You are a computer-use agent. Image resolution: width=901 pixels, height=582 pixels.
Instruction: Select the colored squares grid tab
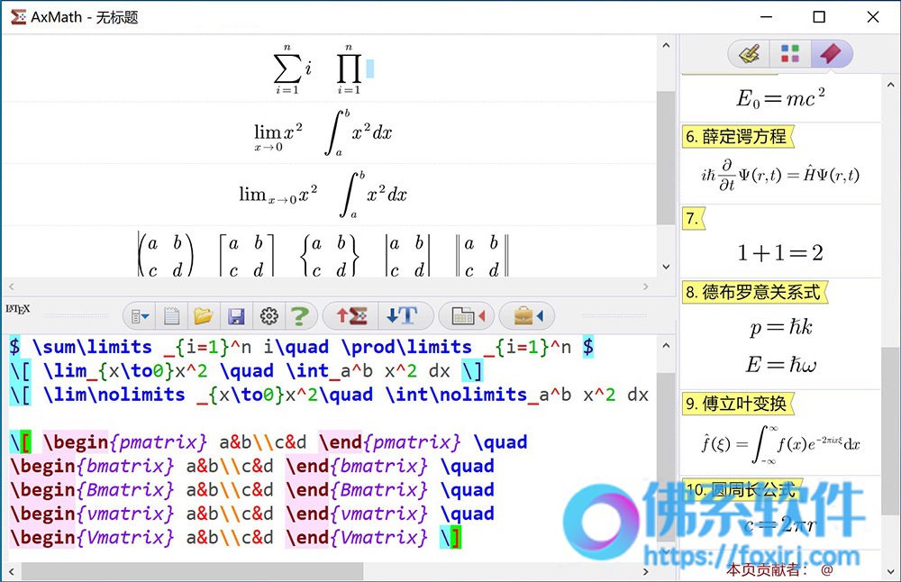[x=790, y=54]
